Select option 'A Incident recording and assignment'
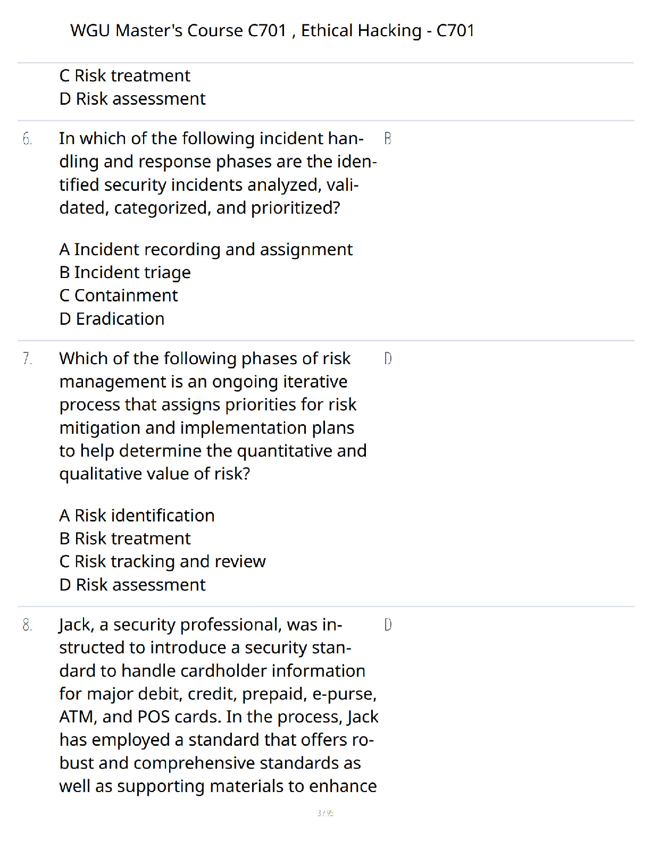Image resolution: width=651 pixels, height=842 pixels. [x=206, y=249]
